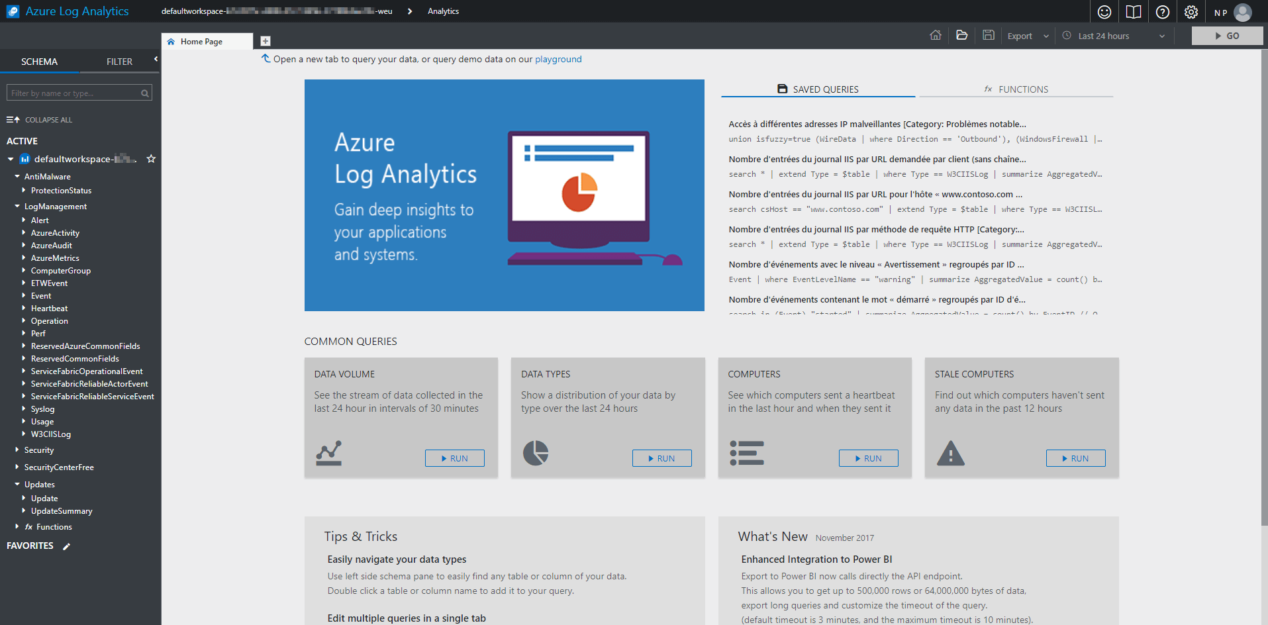Click the Data Volume chart icon
Screen dimensions: 1268x625
(x=328, y=454)
